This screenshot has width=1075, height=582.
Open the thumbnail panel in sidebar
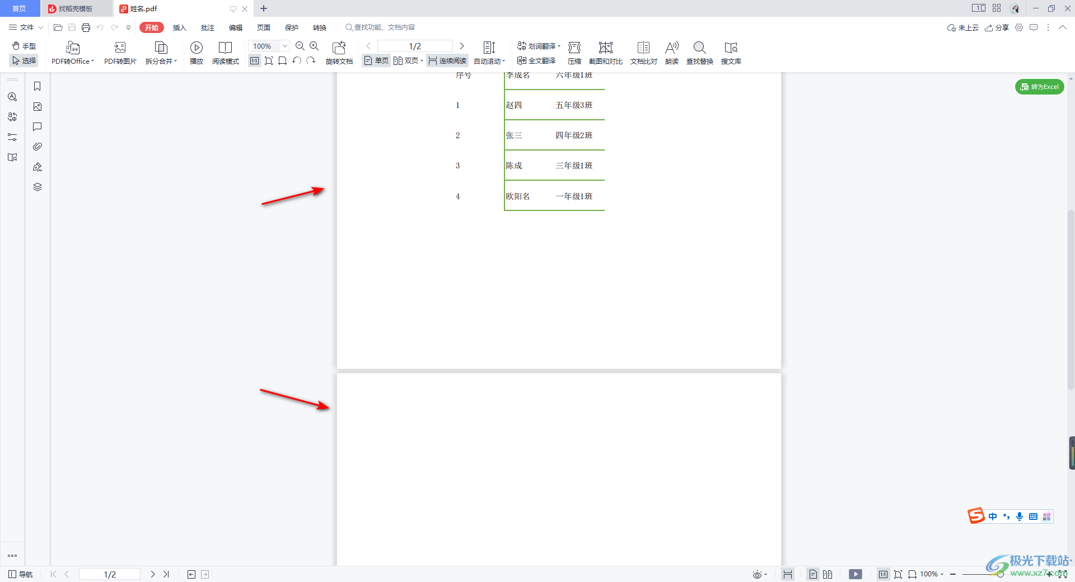pos(38,106)
